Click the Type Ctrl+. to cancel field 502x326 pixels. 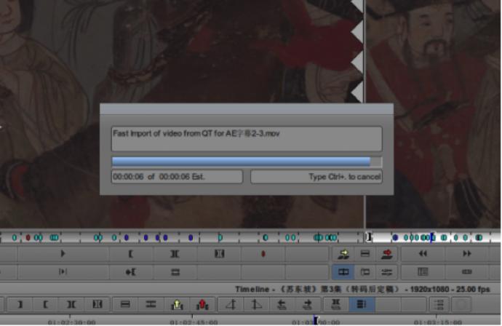tap(316, 177)
